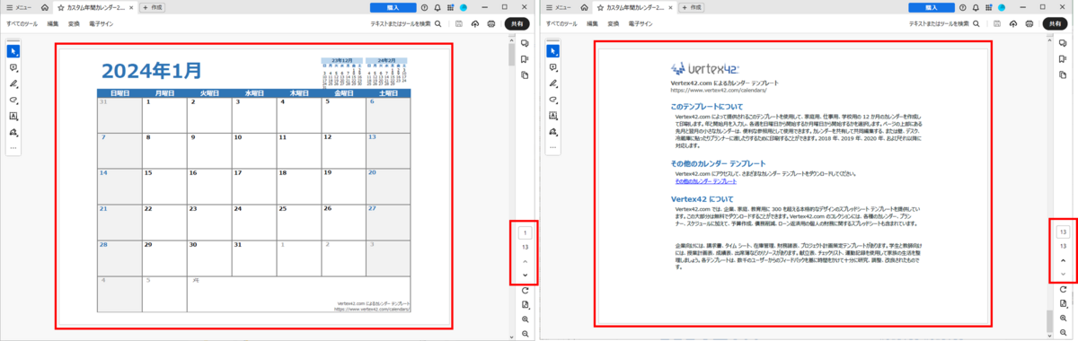The width and height of the screenshot is (1078, 341).
Task: Zoom out icon in right window
Action: (x=1063, y=333)
